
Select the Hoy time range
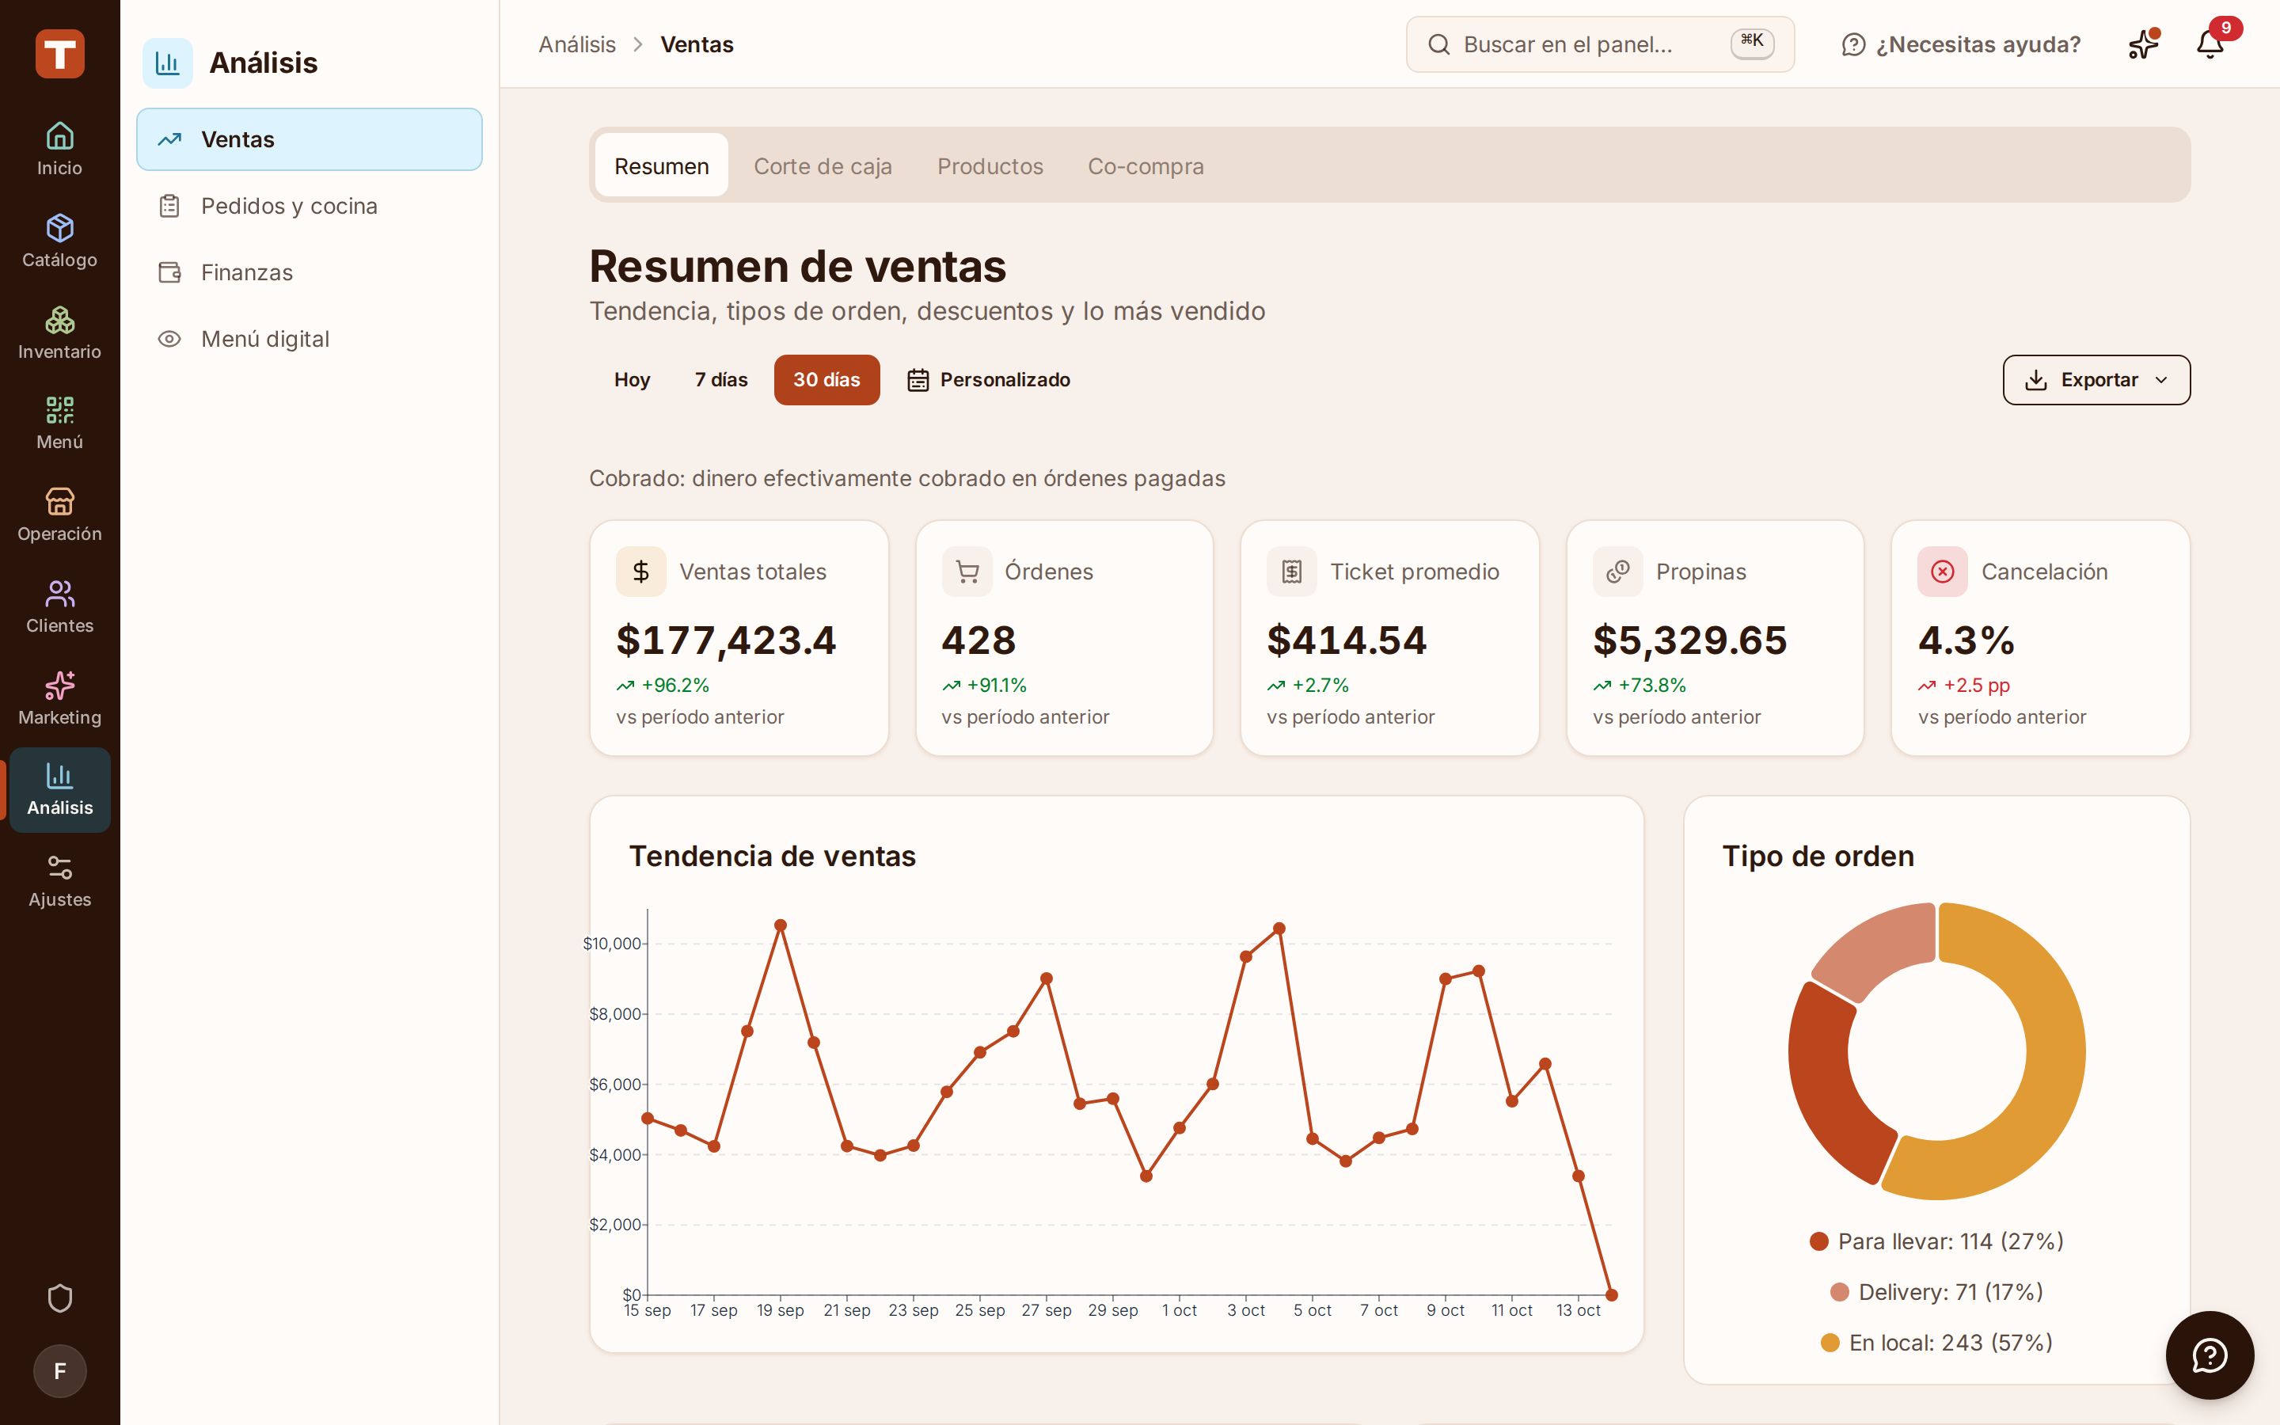click(x=633, y=380)
